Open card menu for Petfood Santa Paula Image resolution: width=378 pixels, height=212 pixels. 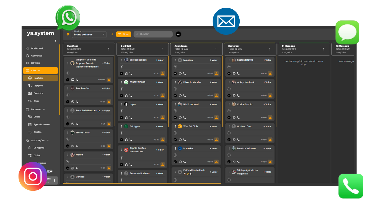pyautogui.click(x=175, y=172)
